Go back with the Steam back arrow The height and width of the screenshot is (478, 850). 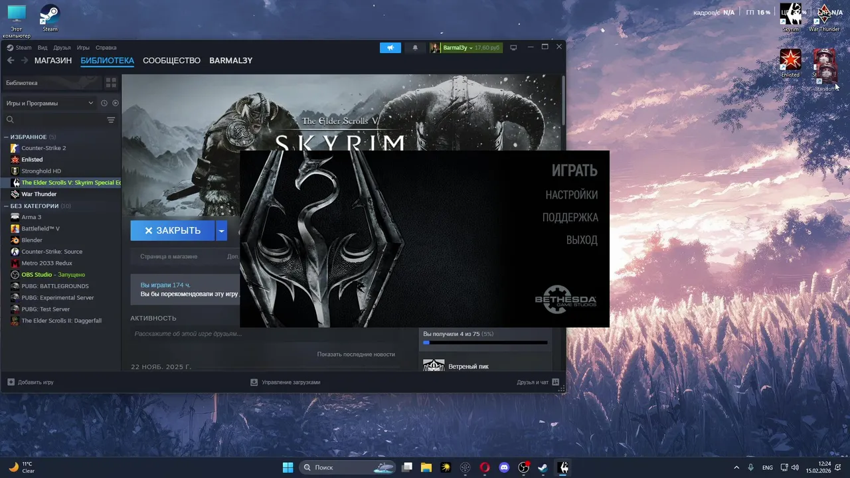(x=11, y=60)
